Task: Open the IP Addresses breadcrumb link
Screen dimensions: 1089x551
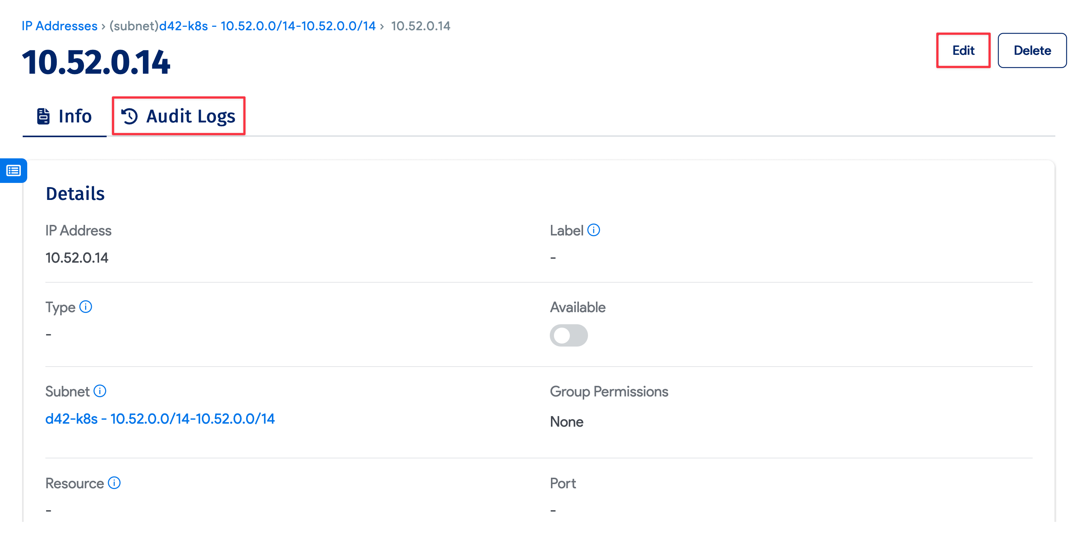Action: (59, 26)
